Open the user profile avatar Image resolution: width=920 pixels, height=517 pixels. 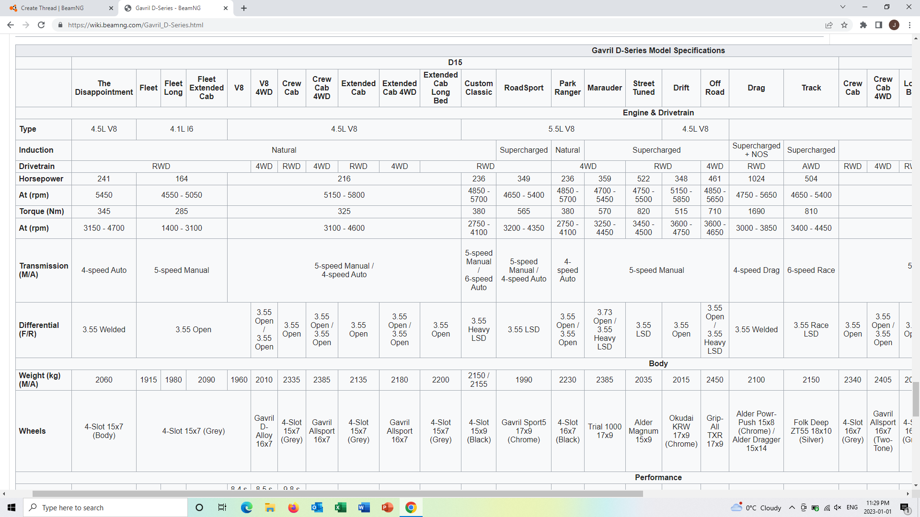tap(894, 25)
